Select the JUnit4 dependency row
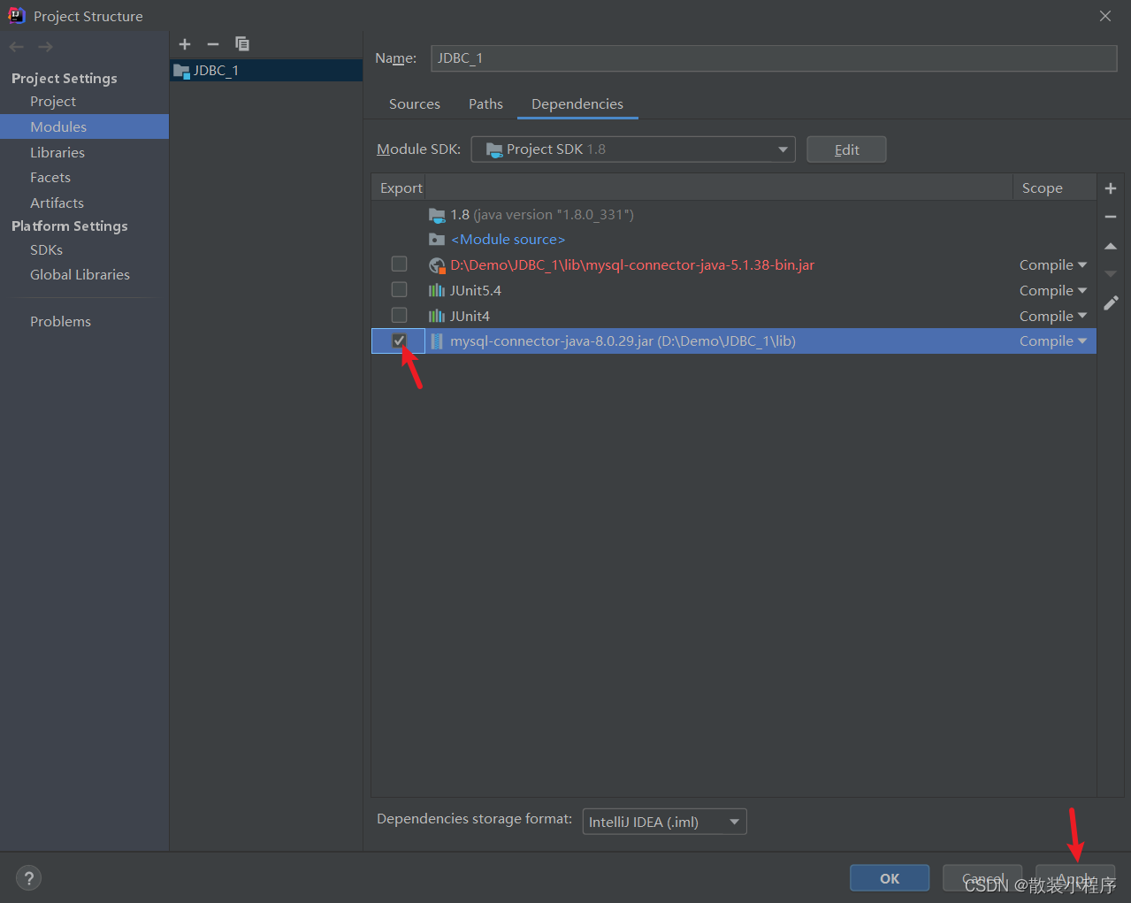The width and height of the screenshot is (1131, 903). click(x=734, y=317)
